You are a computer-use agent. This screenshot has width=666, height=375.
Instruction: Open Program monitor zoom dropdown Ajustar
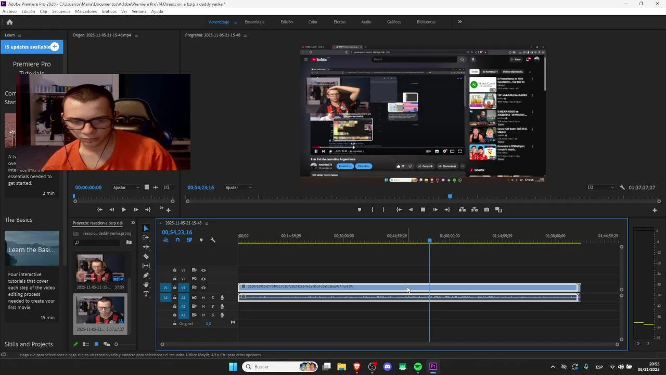pos(239,187)
